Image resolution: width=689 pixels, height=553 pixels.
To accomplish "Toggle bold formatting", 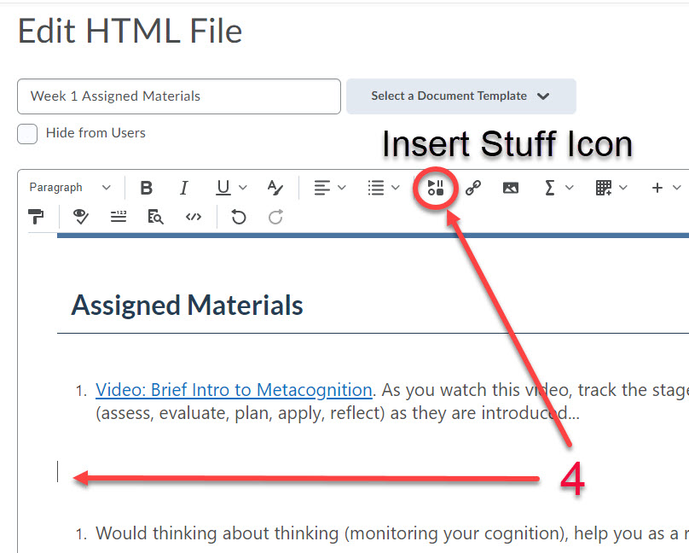I will point(146,187).
